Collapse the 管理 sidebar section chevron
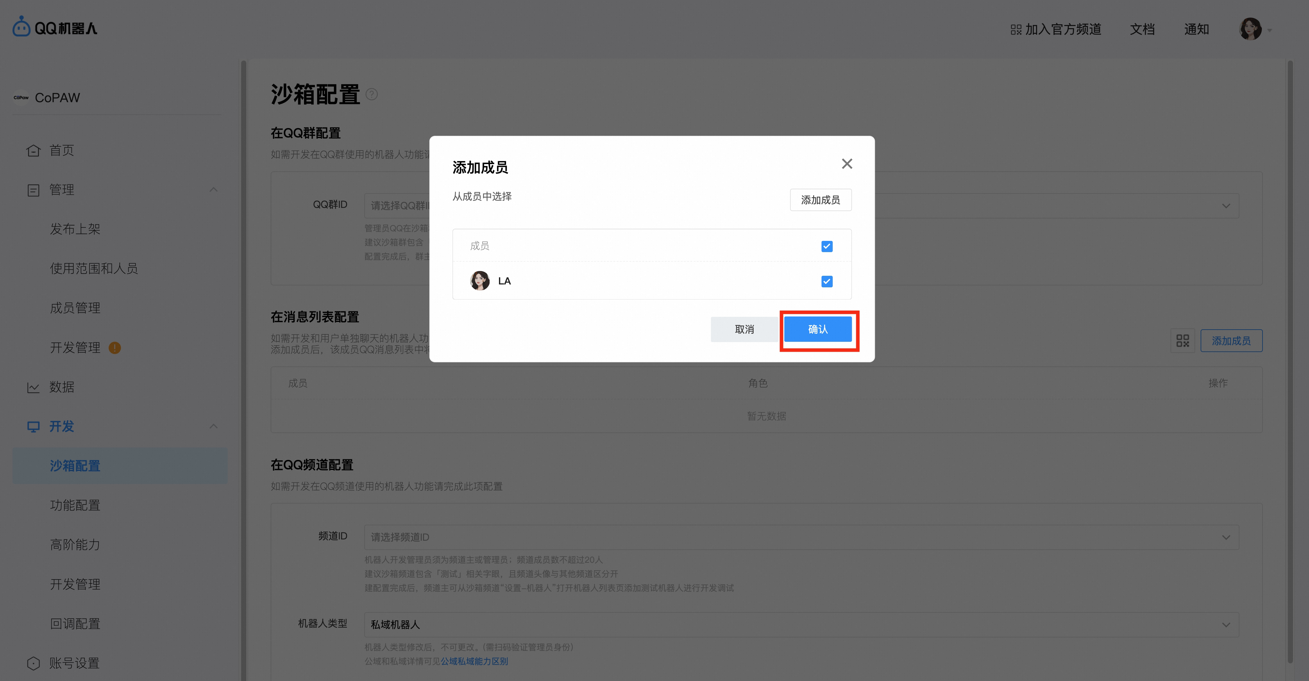The height and width of the screenshot is (681, 1309). tap(214, 190)
